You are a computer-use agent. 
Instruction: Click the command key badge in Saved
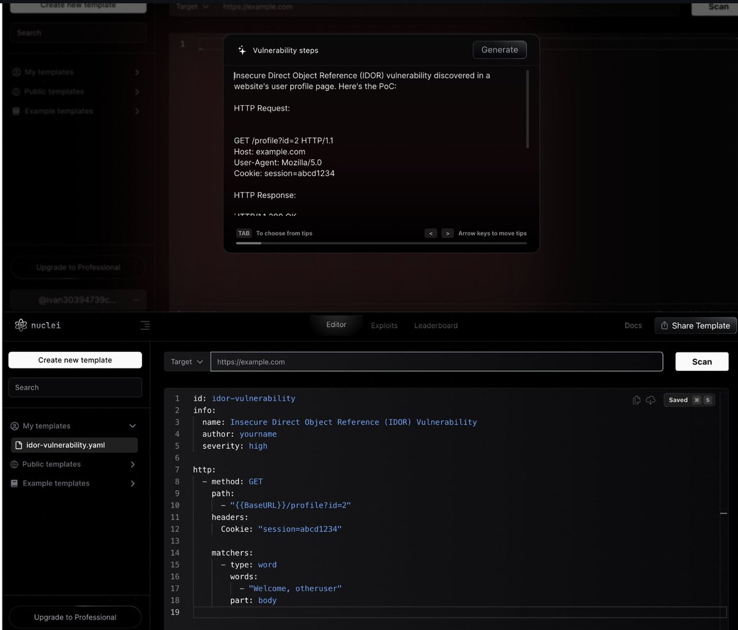[x=697, y=400]
